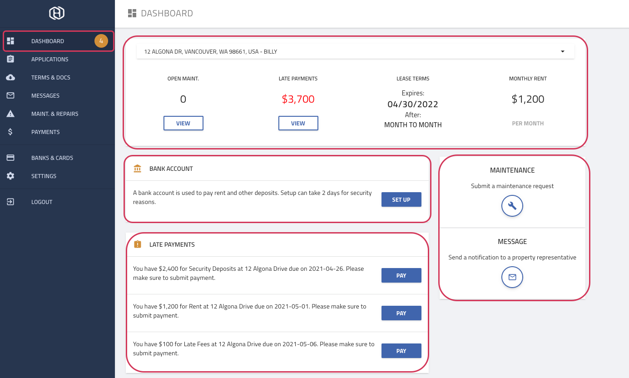
Task: Click the Maint. & Repairs warning triangle icon
Action: pos(10,114)
